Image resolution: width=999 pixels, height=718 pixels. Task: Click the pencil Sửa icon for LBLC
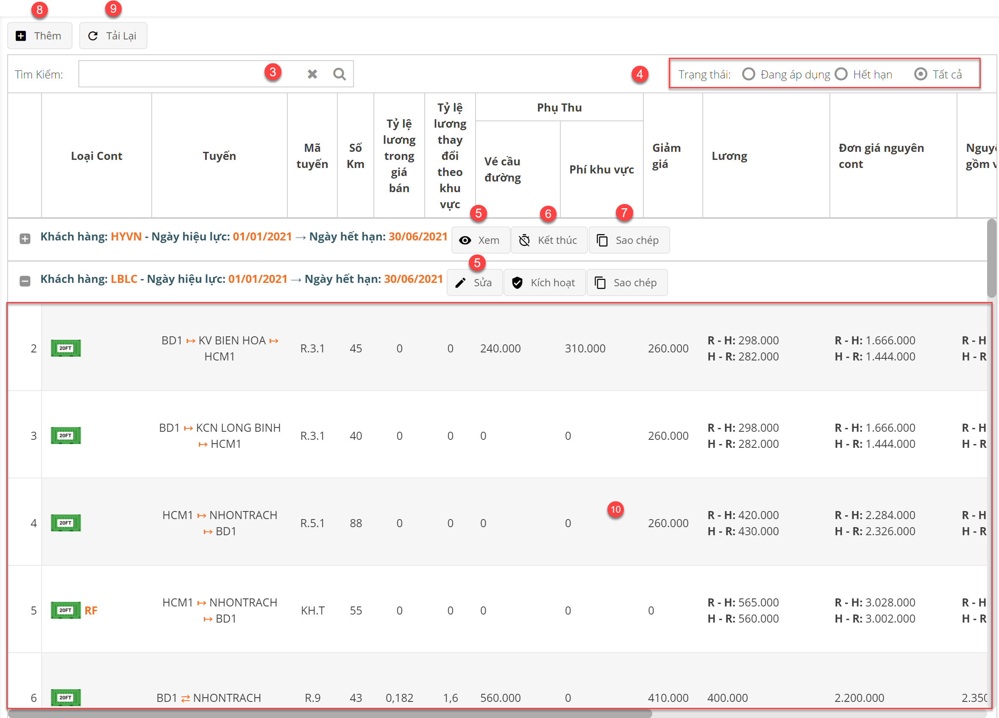coord(460,282)
